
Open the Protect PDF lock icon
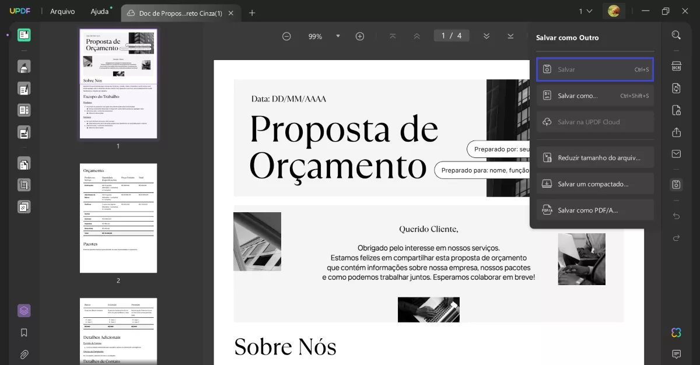coord(676,110)
